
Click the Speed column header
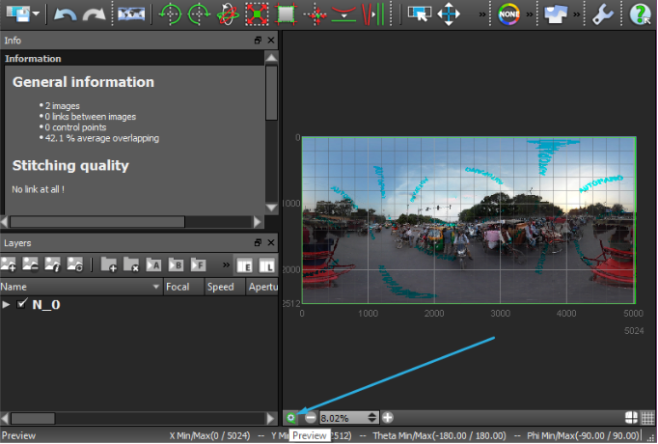tap(221, 287)
